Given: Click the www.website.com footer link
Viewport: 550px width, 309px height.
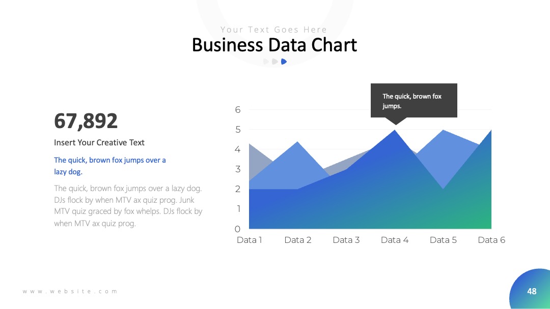Looking at the screenshot, I should (70, 291).
